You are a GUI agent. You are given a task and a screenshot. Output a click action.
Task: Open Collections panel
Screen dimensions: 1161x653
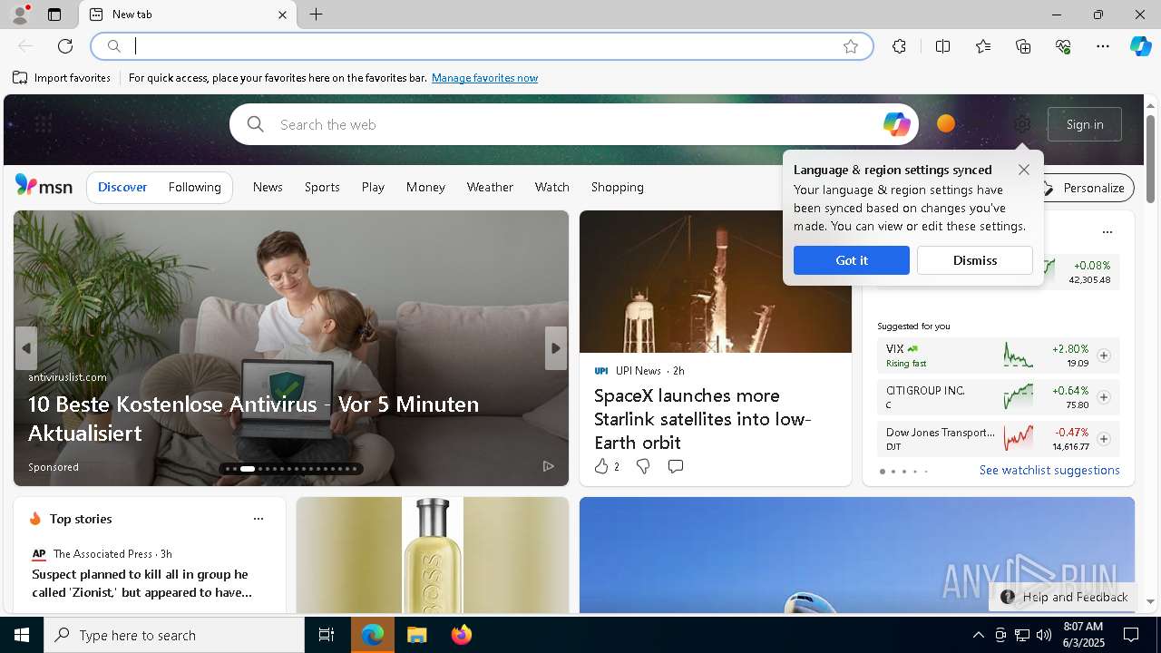point(1023,46)
